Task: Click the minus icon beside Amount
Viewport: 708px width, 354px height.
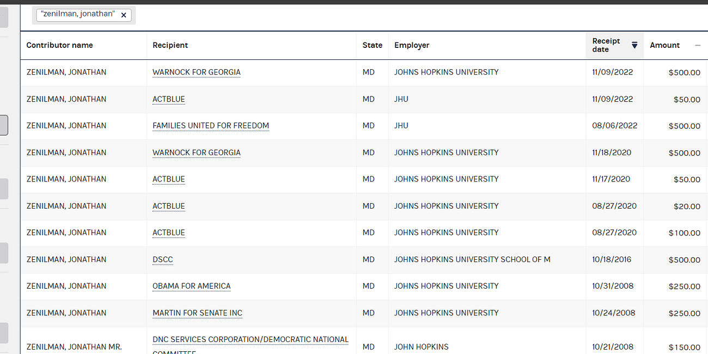Action: click(x=698, y=45)
